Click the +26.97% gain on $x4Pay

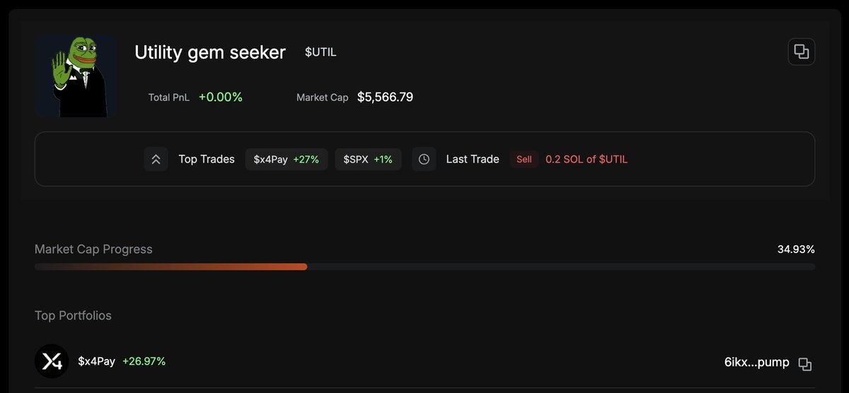(144, 361)
